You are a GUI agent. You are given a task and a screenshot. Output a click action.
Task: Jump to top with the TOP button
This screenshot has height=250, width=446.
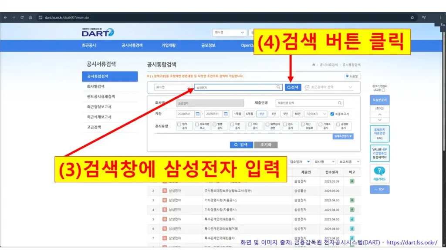click(379, 190)
